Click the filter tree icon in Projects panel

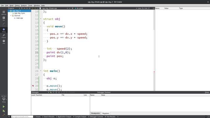coord(22,8)
